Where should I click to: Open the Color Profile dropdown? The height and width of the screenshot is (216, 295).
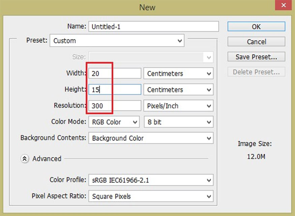point(151,180)
